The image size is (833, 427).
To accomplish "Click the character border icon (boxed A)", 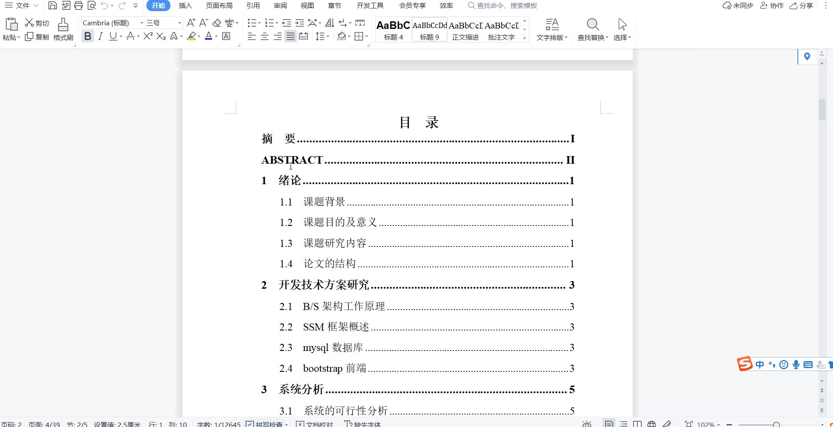I will coord(226,36).
